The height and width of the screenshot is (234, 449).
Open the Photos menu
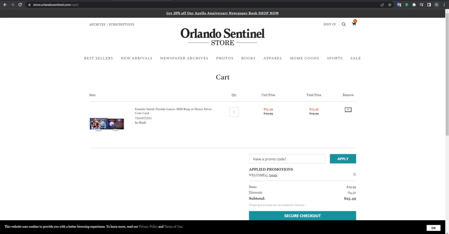(x=225, y=58)
